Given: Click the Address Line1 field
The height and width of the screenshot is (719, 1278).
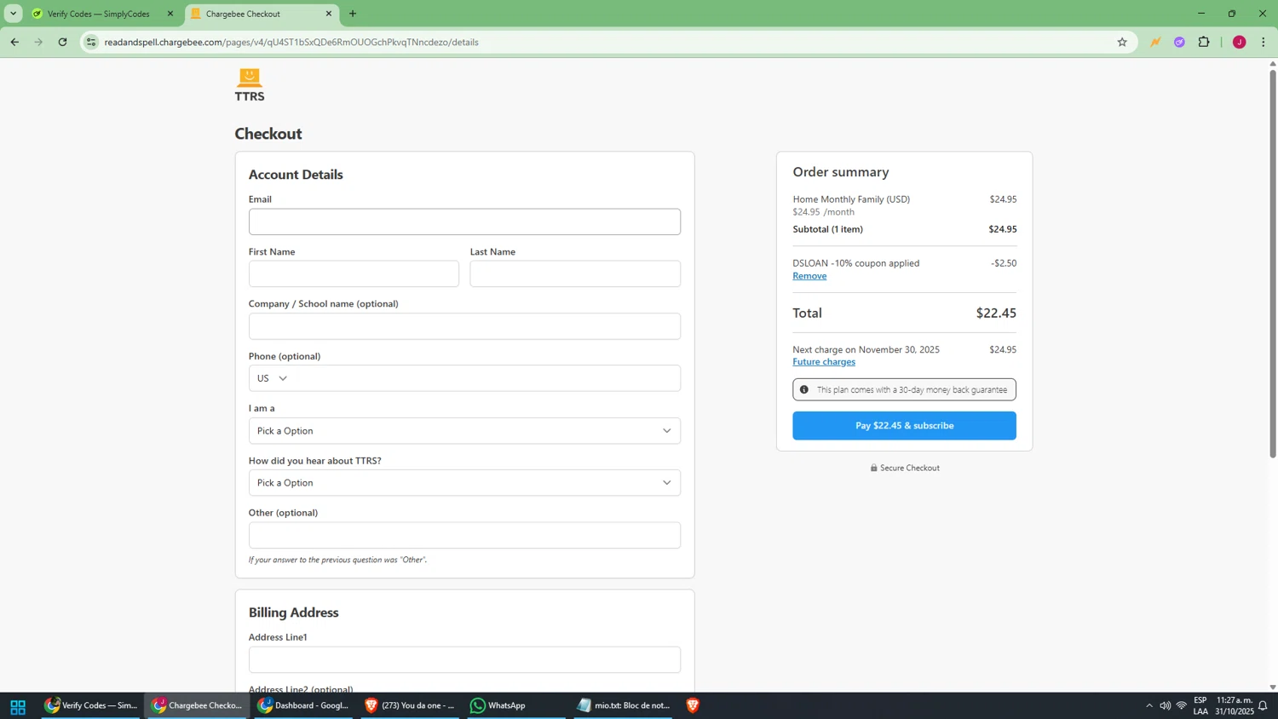Looking at the screenshot, I should coord(464,659).
